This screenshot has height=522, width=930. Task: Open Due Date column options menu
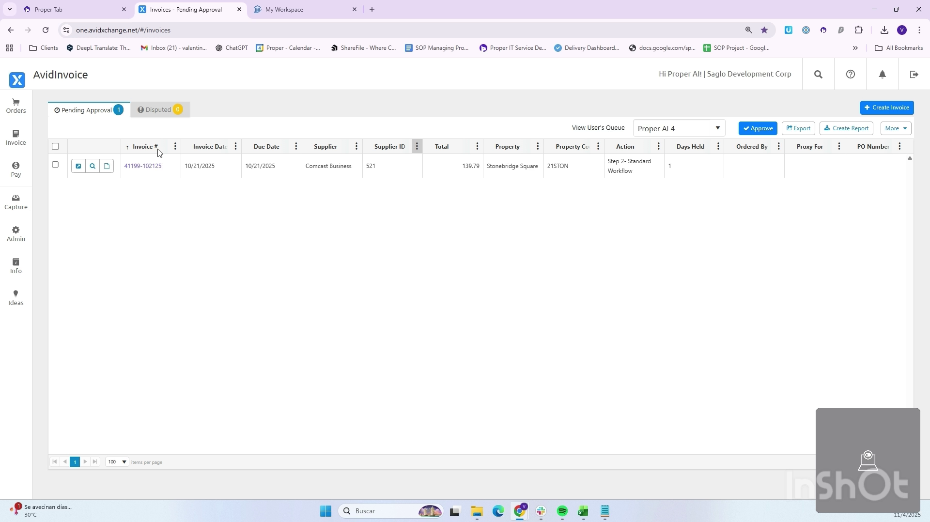[296, 147]
